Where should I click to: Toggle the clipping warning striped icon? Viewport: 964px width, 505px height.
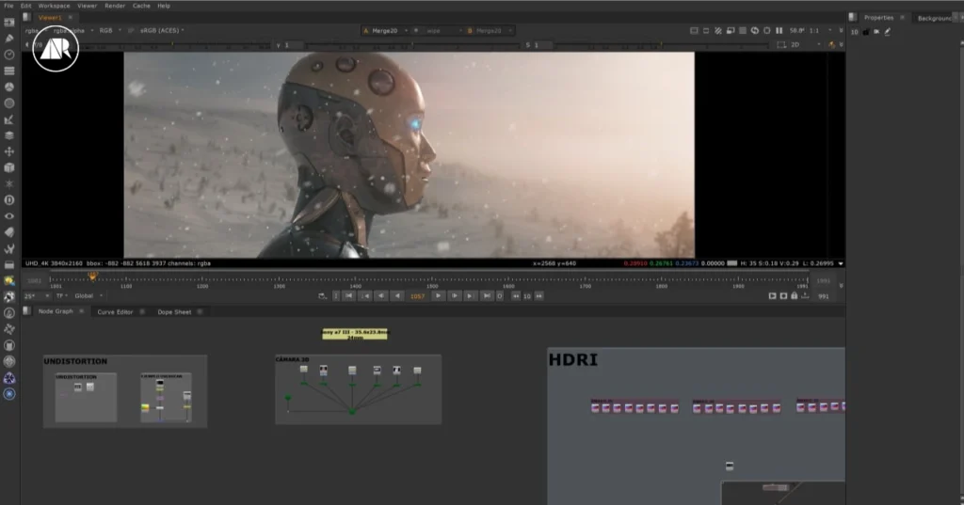tap(718, 30)
